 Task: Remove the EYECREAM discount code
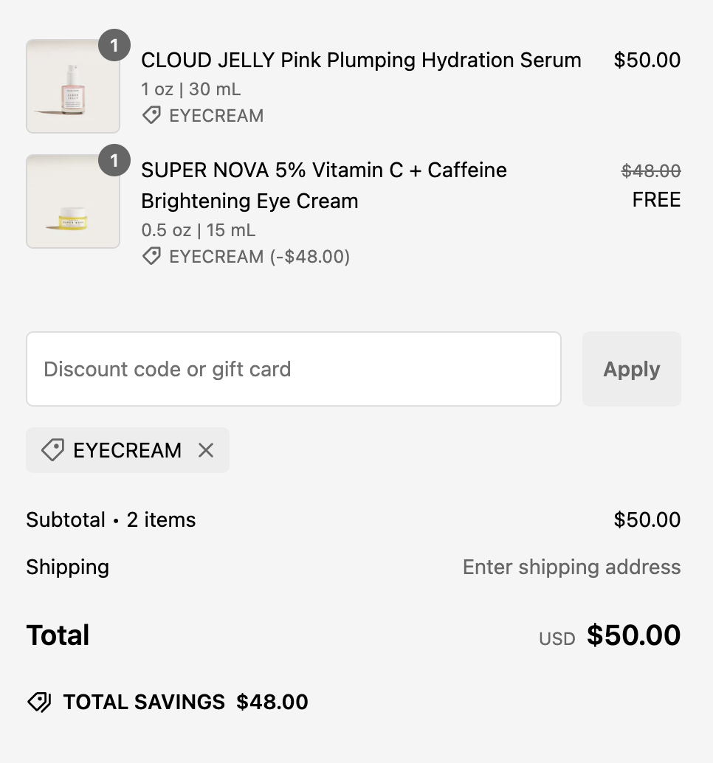click(206, 450)
